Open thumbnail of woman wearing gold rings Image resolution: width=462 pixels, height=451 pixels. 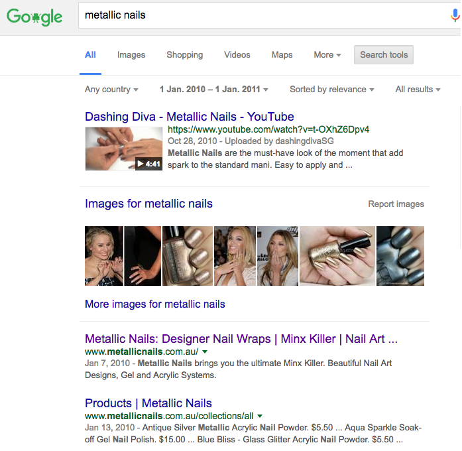pos(235,256)
